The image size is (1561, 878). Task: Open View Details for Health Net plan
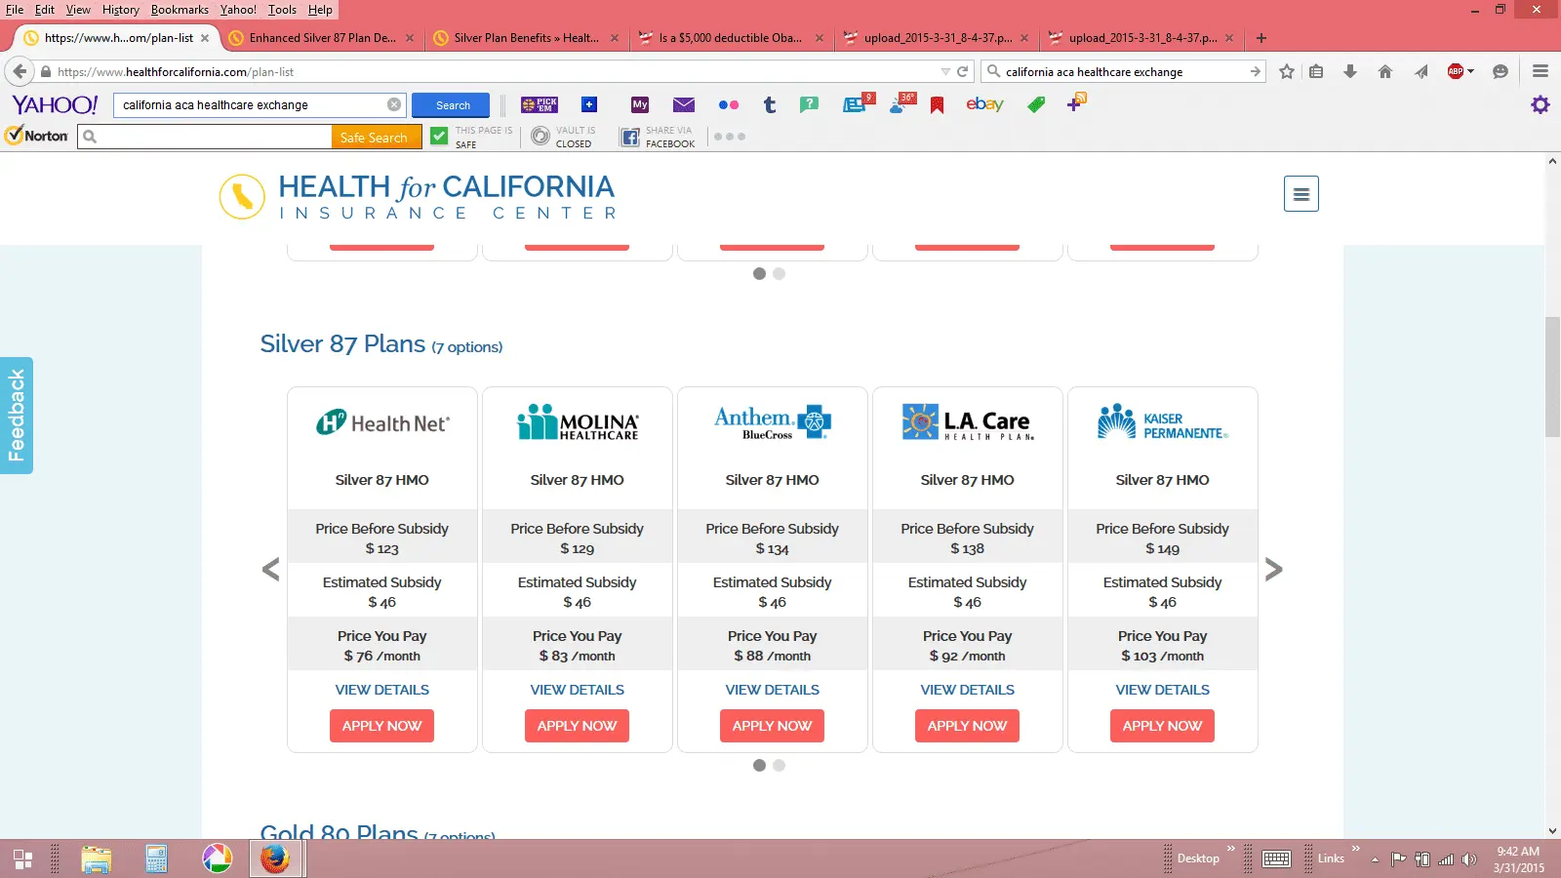381,690
